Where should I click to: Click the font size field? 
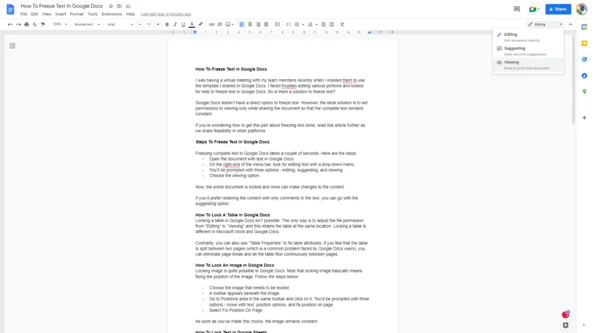coord(149,24)
